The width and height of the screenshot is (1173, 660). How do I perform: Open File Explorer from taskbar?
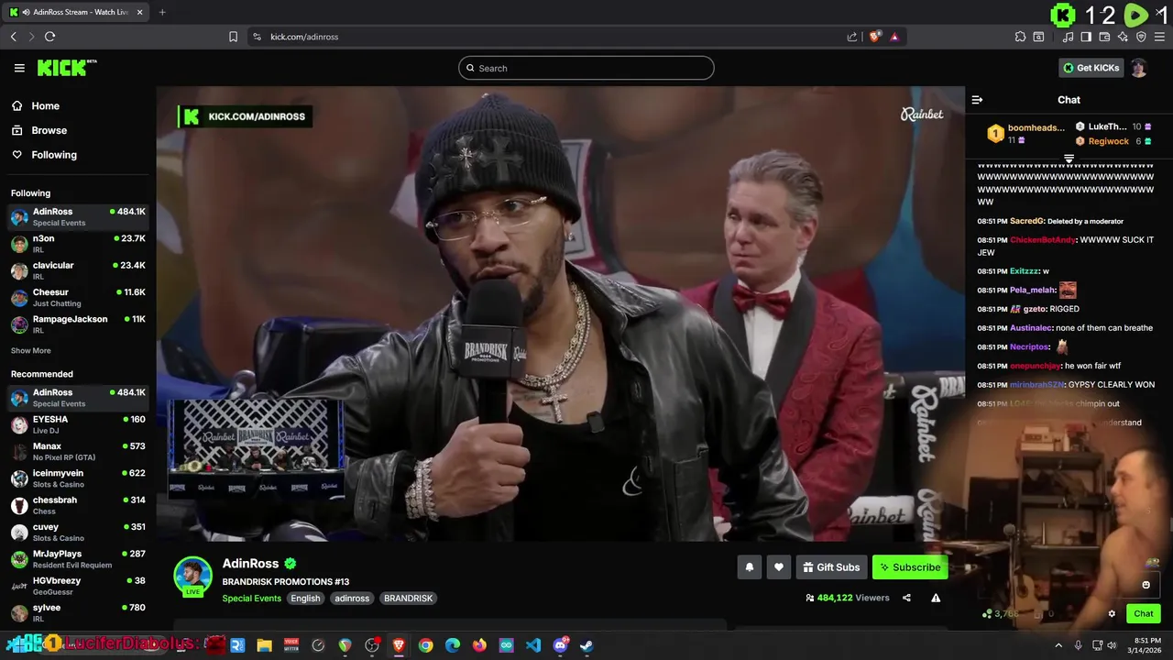tap(265, 645)
